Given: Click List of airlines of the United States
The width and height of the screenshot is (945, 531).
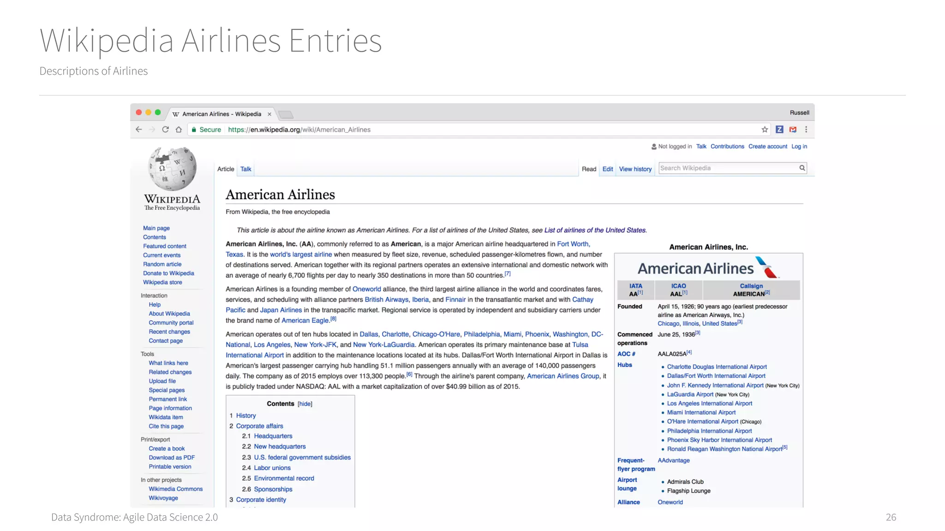Looking at the screenshot, I should click(x=595, y=230).
